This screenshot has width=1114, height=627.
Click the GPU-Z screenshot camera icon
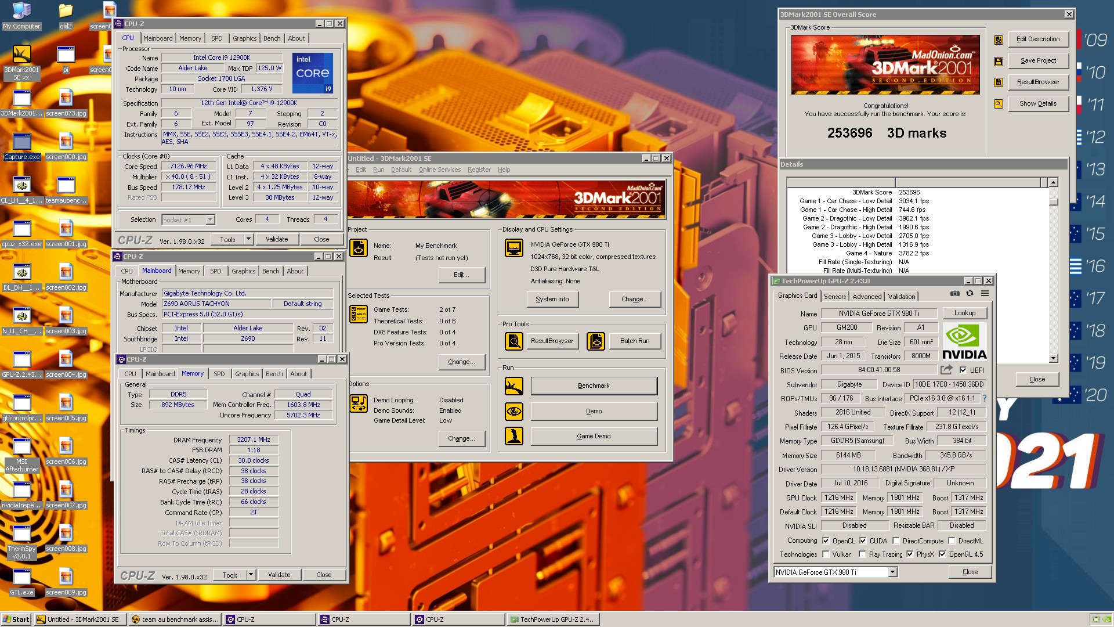click(x=954, y=294)
